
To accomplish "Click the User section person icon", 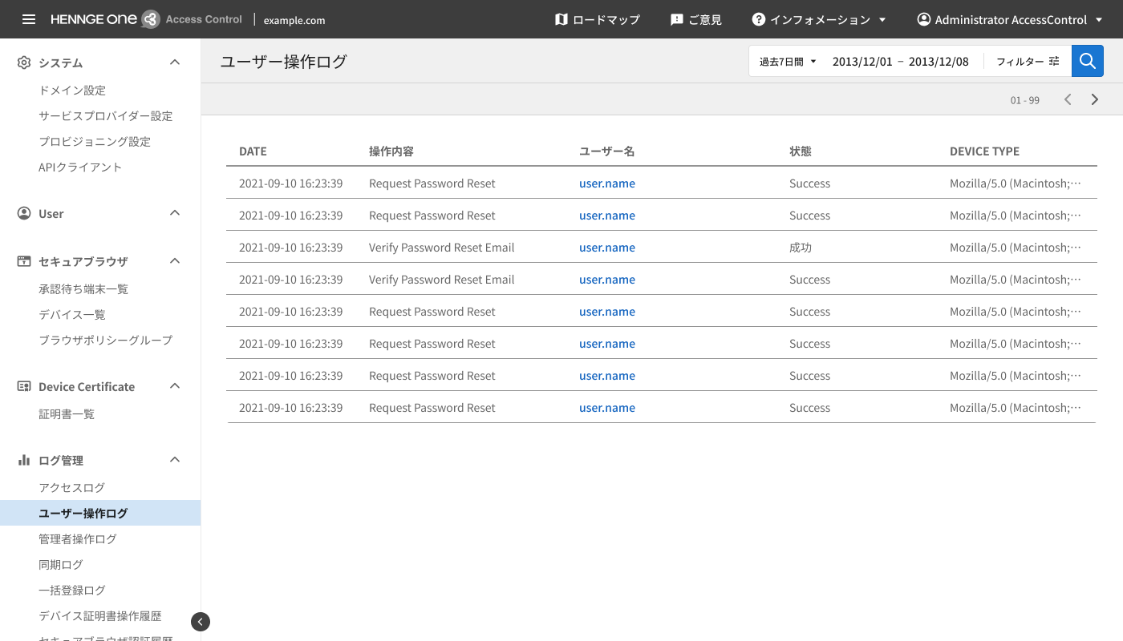I will tap(24, 213).
